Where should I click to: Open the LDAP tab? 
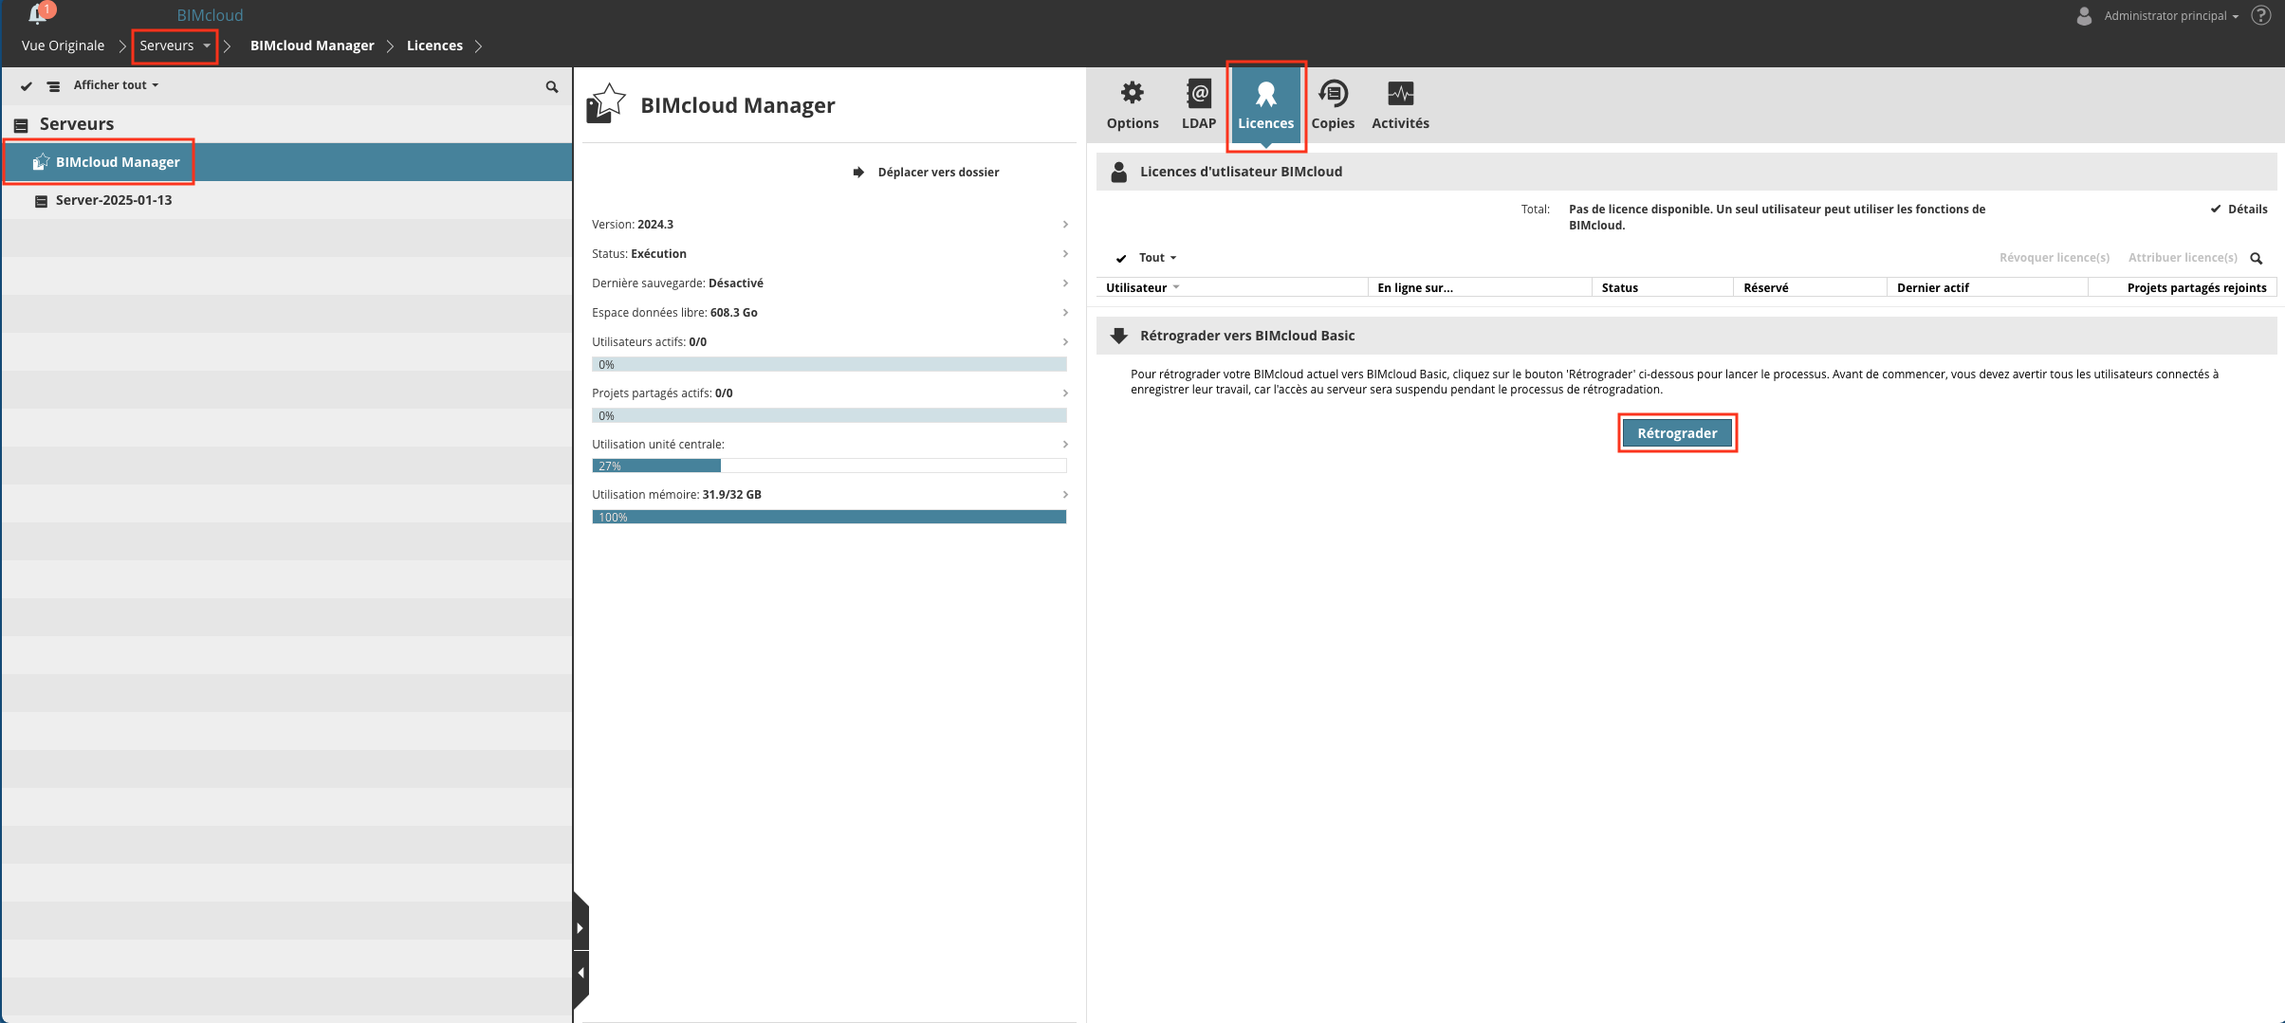coord(1199,105)
